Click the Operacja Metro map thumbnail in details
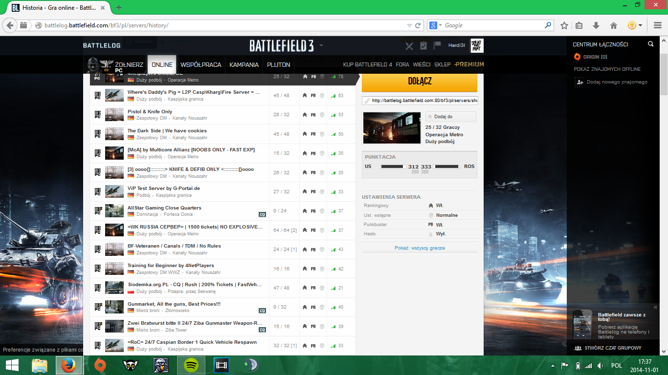Screen dimensions: 668x375 [x=392, y=128]
